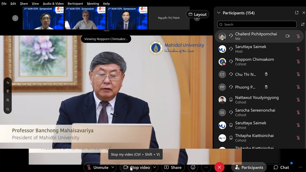
Task: Sort the participants list
Action: point(303,24)
